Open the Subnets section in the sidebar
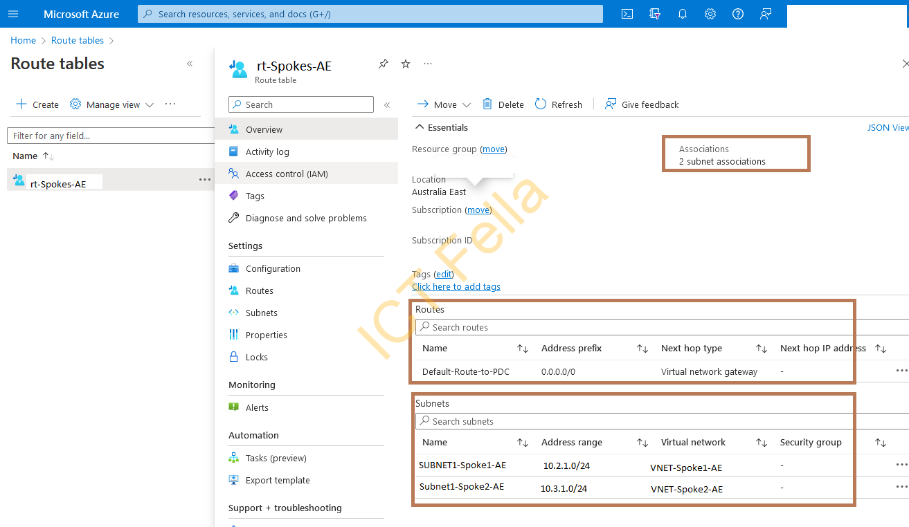Screen dimensions: 909x527 262,313
